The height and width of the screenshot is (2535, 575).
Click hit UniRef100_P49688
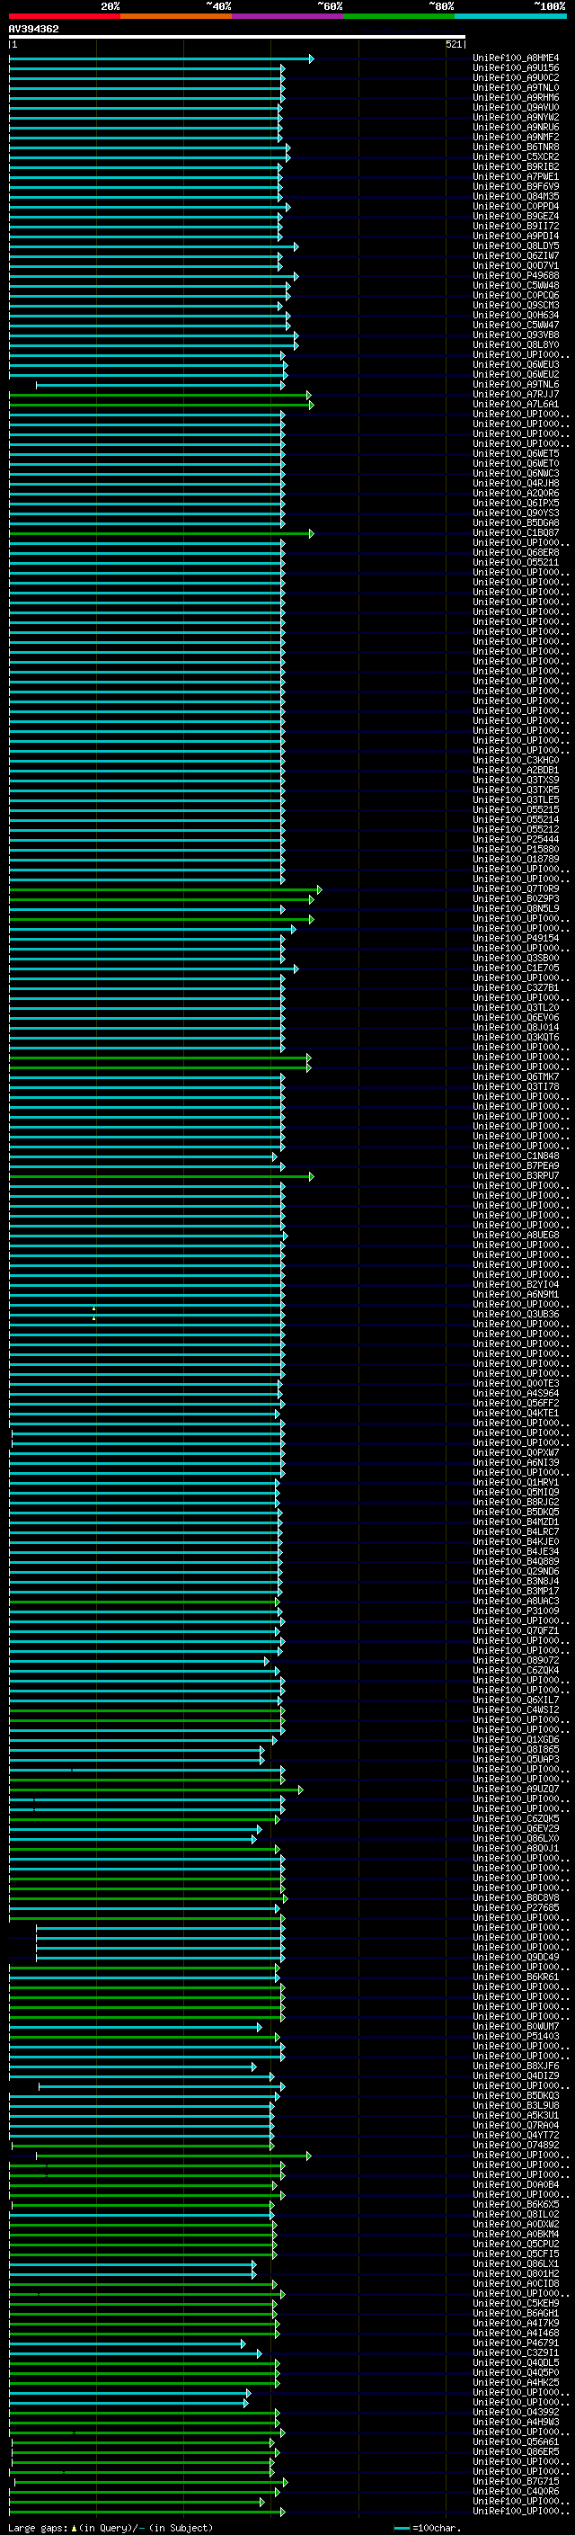[516, 275]
